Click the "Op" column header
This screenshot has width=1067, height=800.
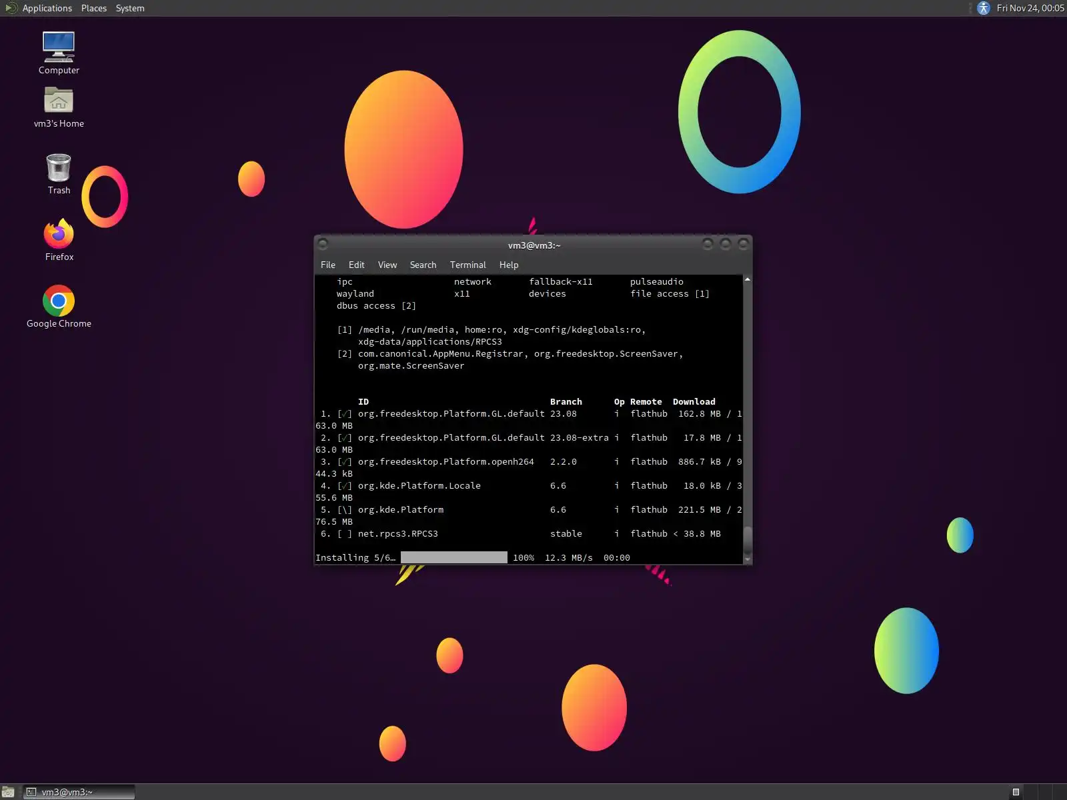(x=620, y=401)
